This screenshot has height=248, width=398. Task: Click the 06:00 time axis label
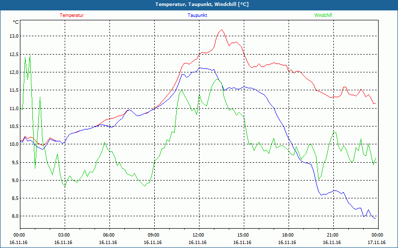[108, 235]
